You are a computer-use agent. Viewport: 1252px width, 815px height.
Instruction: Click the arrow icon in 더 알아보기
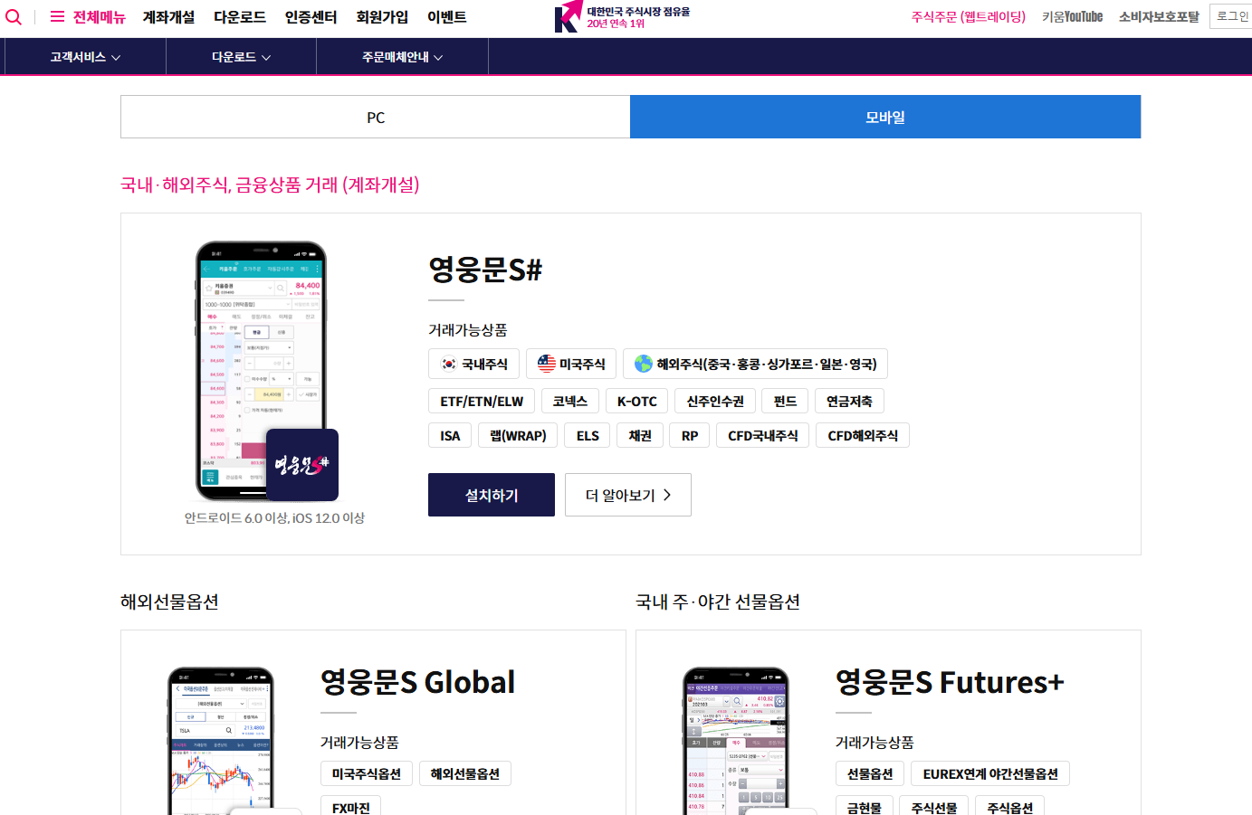coord(667,495)
